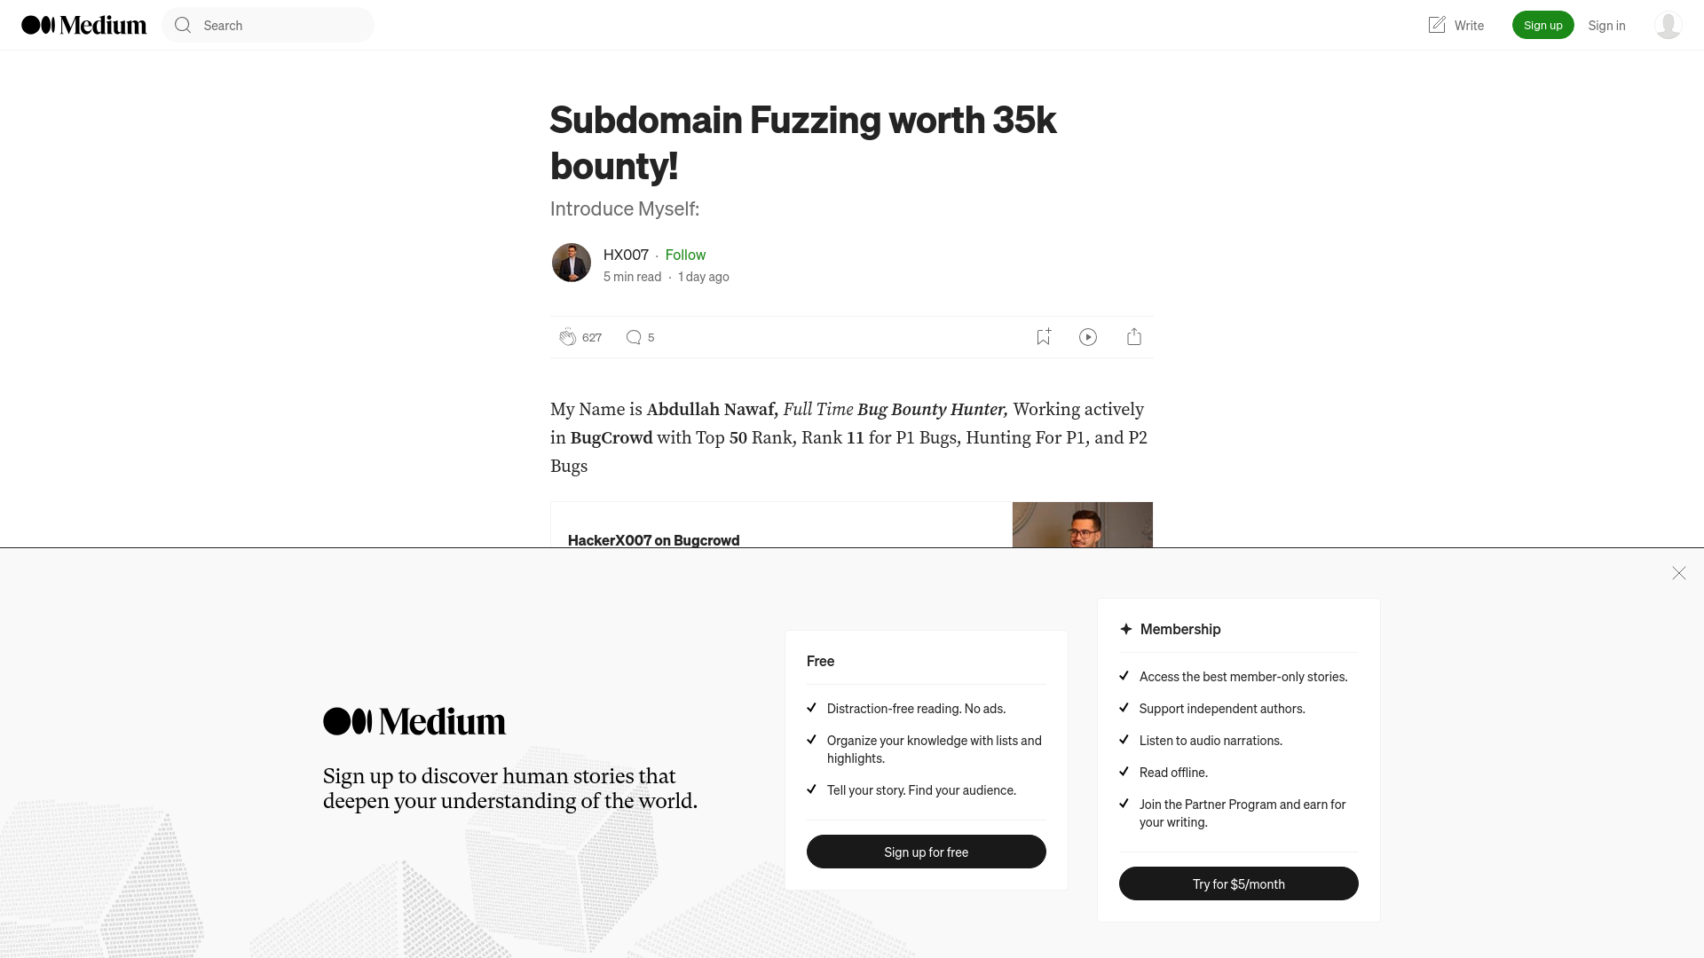Screen dimensions: 1704x958
Task: Click the Try for $5/month membership button
Action: tap(1238, 883)
